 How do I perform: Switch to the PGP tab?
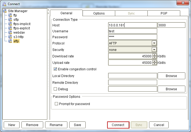pyautogui.click(x=164, y=13)
